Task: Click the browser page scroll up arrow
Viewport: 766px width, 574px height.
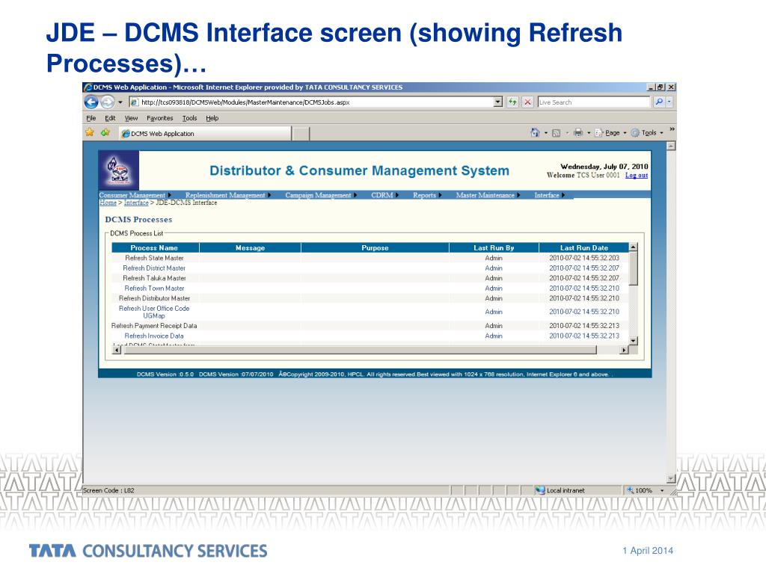Action: [x=671, y=146]
